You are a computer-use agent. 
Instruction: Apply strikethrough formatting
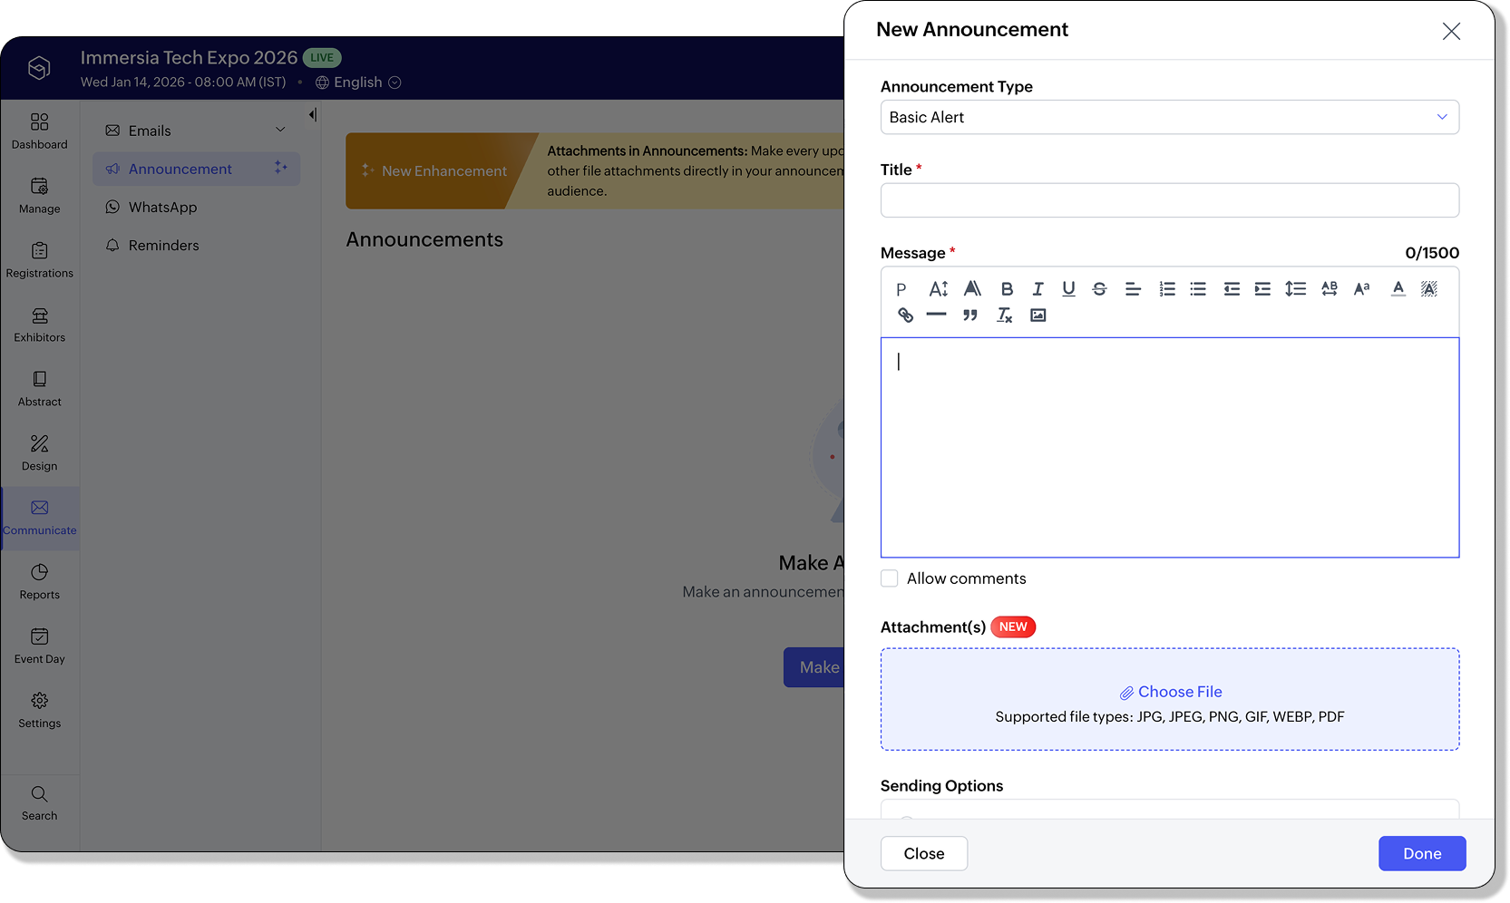coord(1099,289)
